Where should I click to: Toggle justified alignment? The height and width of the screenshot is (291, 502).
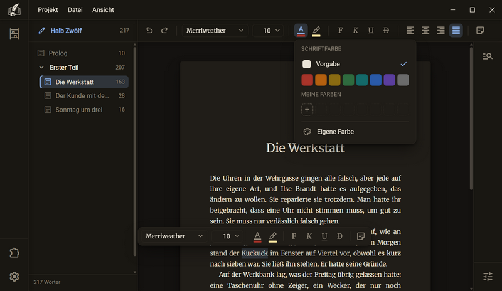pos(456,30)
